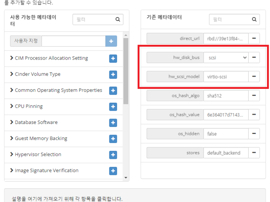Remove the direct_url metadata entry
Screen dimensions: 270x202
254,38
